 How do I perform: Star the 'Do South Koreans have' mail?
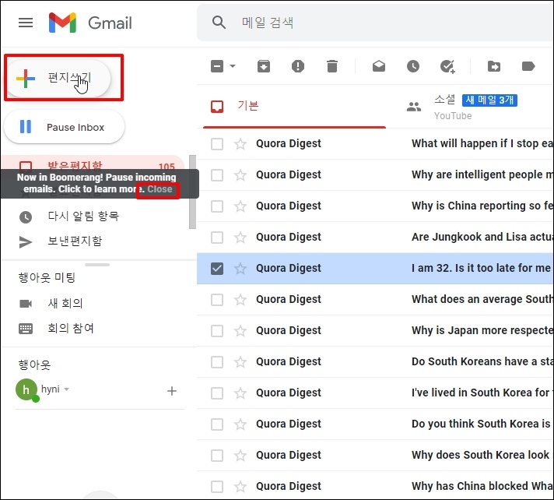240,361
